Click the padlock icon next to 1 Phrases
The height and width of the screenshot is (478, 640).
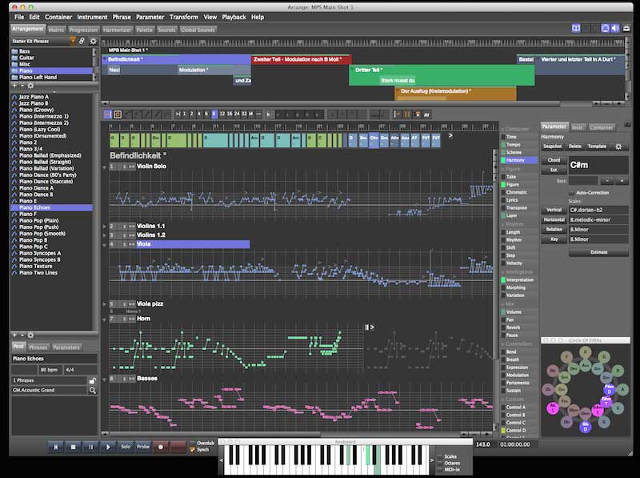92,380
